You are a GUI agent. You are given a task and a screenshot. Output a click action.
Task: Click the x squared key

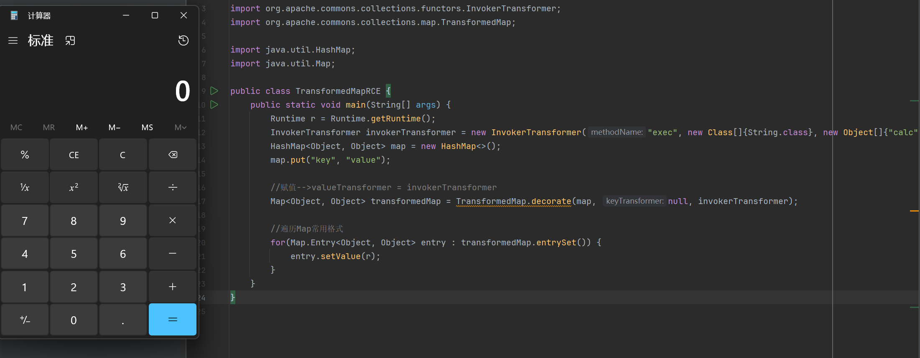pos(74,188)
